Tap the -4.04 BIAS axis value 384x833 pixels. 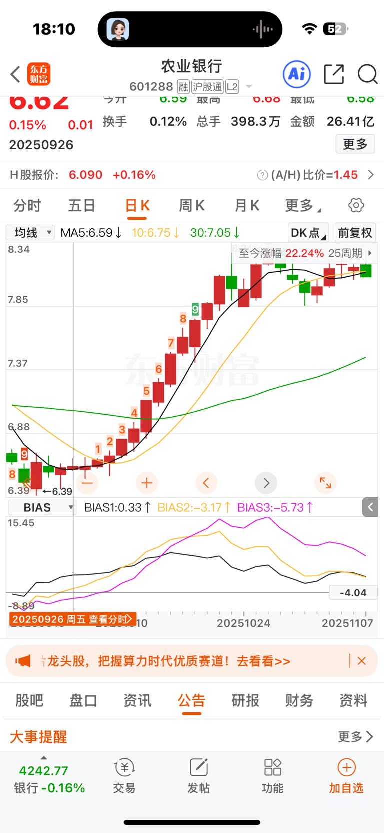click(353, 593)
